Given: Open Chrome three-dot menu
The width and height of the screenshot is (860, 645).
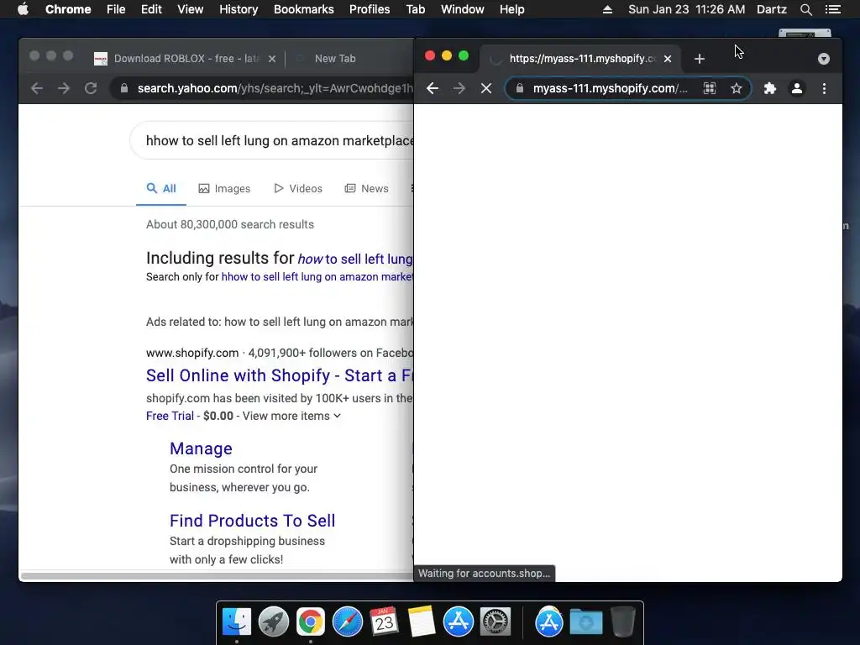Looking at the screenshot, I should (x=824, y=88).
